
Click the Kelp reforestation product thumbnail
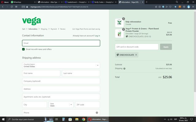click(x=119, y=23)
